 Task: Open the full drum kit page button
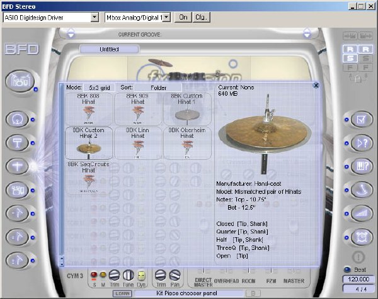click(20, 81)
